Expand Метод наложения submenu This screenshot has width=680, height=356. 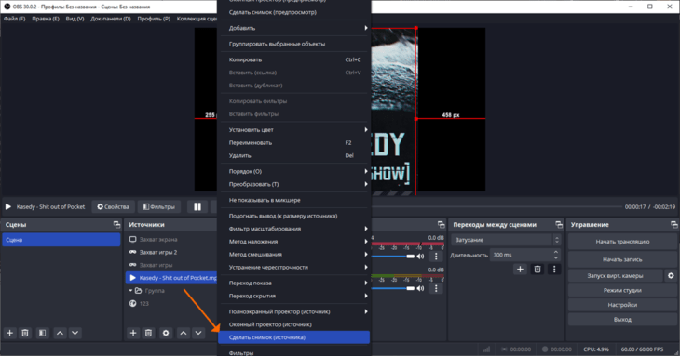coord(294,242)
